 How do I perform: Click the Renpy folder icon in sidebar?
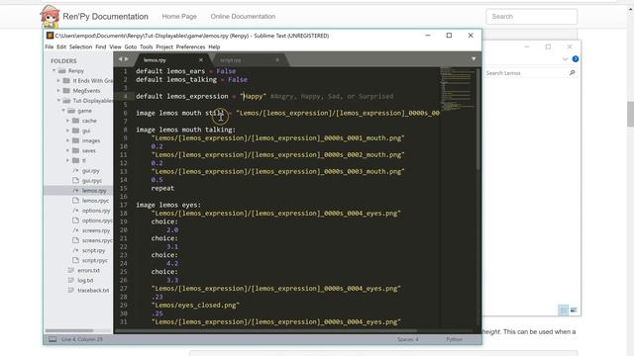tap(61, 70)
